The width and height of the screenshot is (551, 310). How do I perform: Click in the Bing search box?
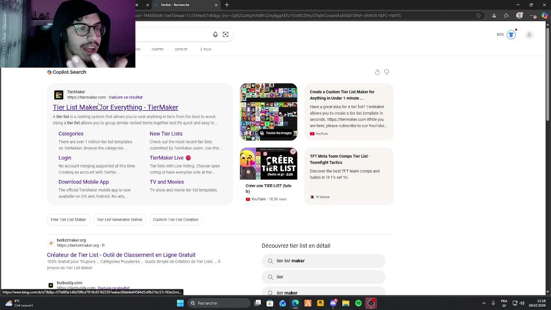(x=172, y=34)
